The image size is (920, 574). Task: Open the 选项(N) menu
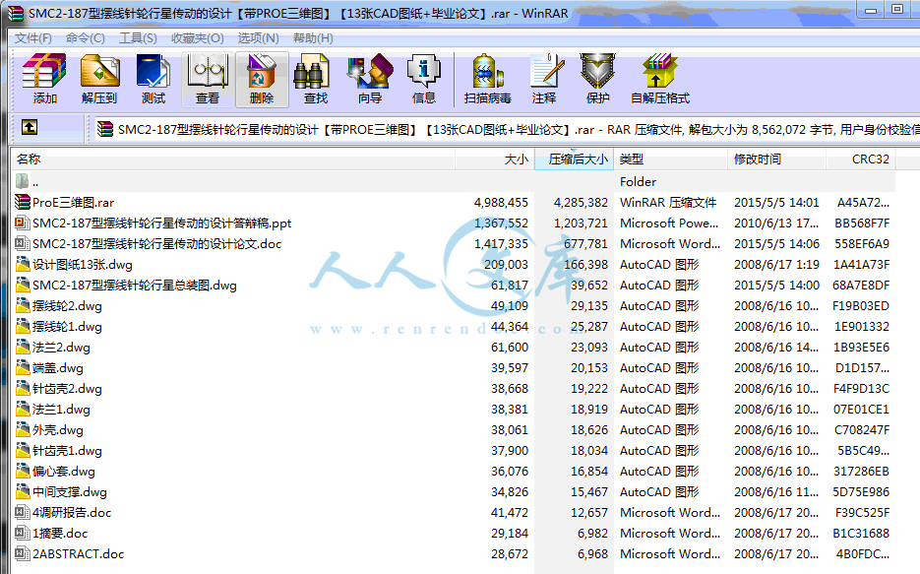(258, 38)
